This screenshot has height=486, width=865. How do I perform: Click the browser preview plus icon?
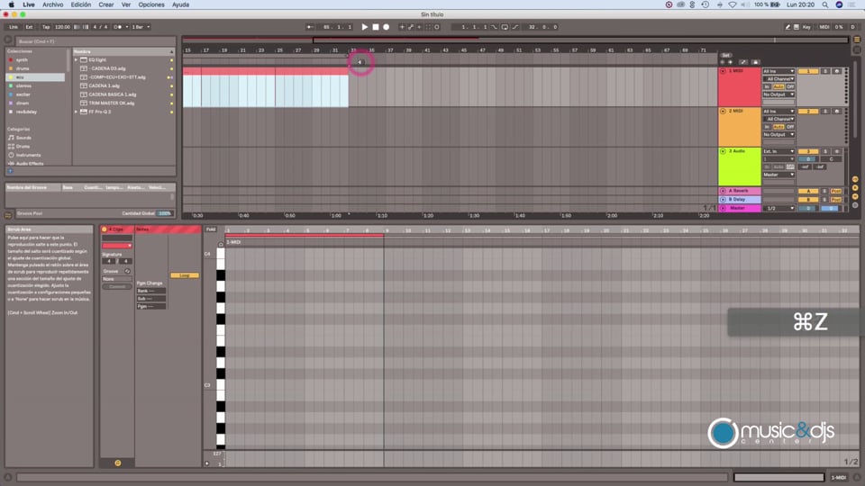(x=10, y=171)
